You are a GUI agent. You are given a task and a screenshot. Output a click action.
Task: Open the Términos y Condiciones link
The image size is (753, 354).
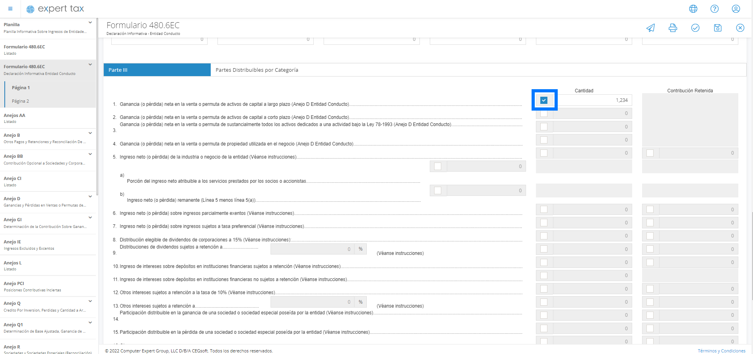point(721,351)
